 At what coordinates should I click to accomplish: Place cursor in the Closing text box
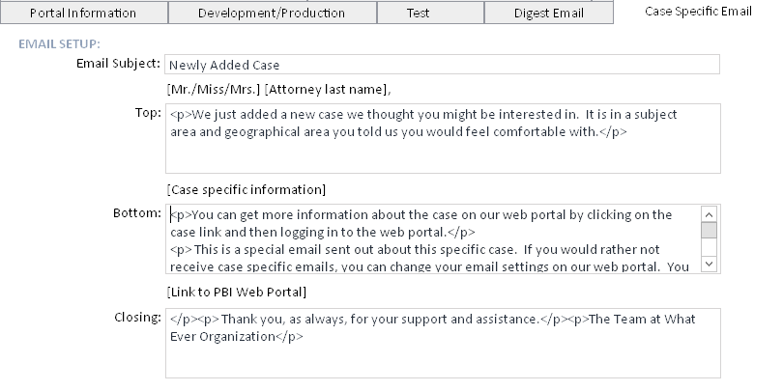click(x=442, y=343)
